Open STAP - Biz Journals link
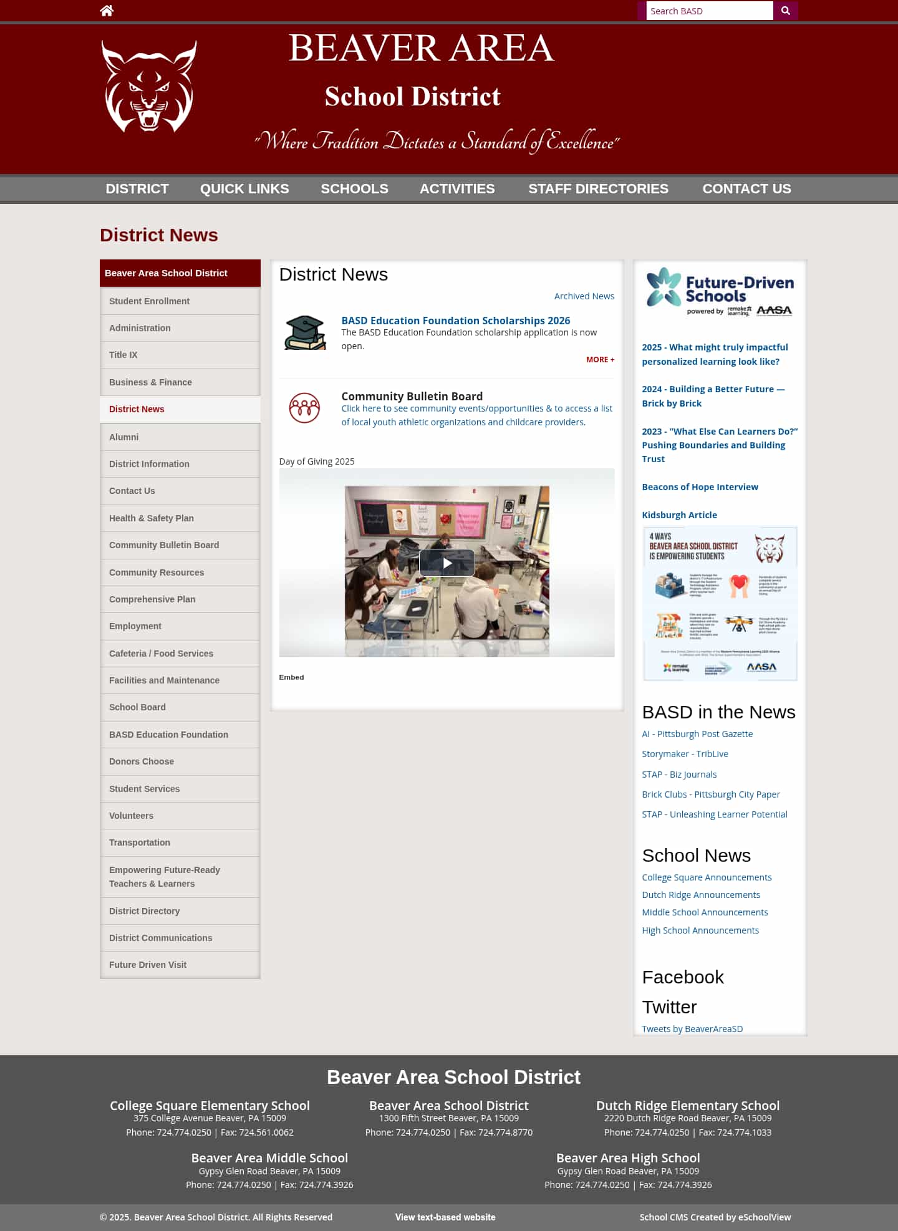This screenshot has height=1231, width=898. click(x=679, y=775)
